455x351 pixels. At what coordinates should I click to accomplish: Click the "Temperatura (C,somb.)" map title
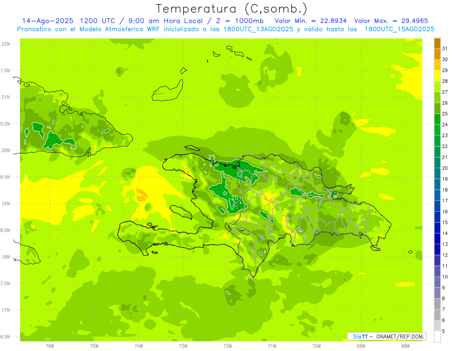click(232, 8)
